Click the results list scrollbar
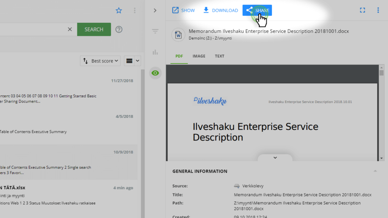Image resolution: width=388 pixels, height=218 pixels. [x=142, y=143]
